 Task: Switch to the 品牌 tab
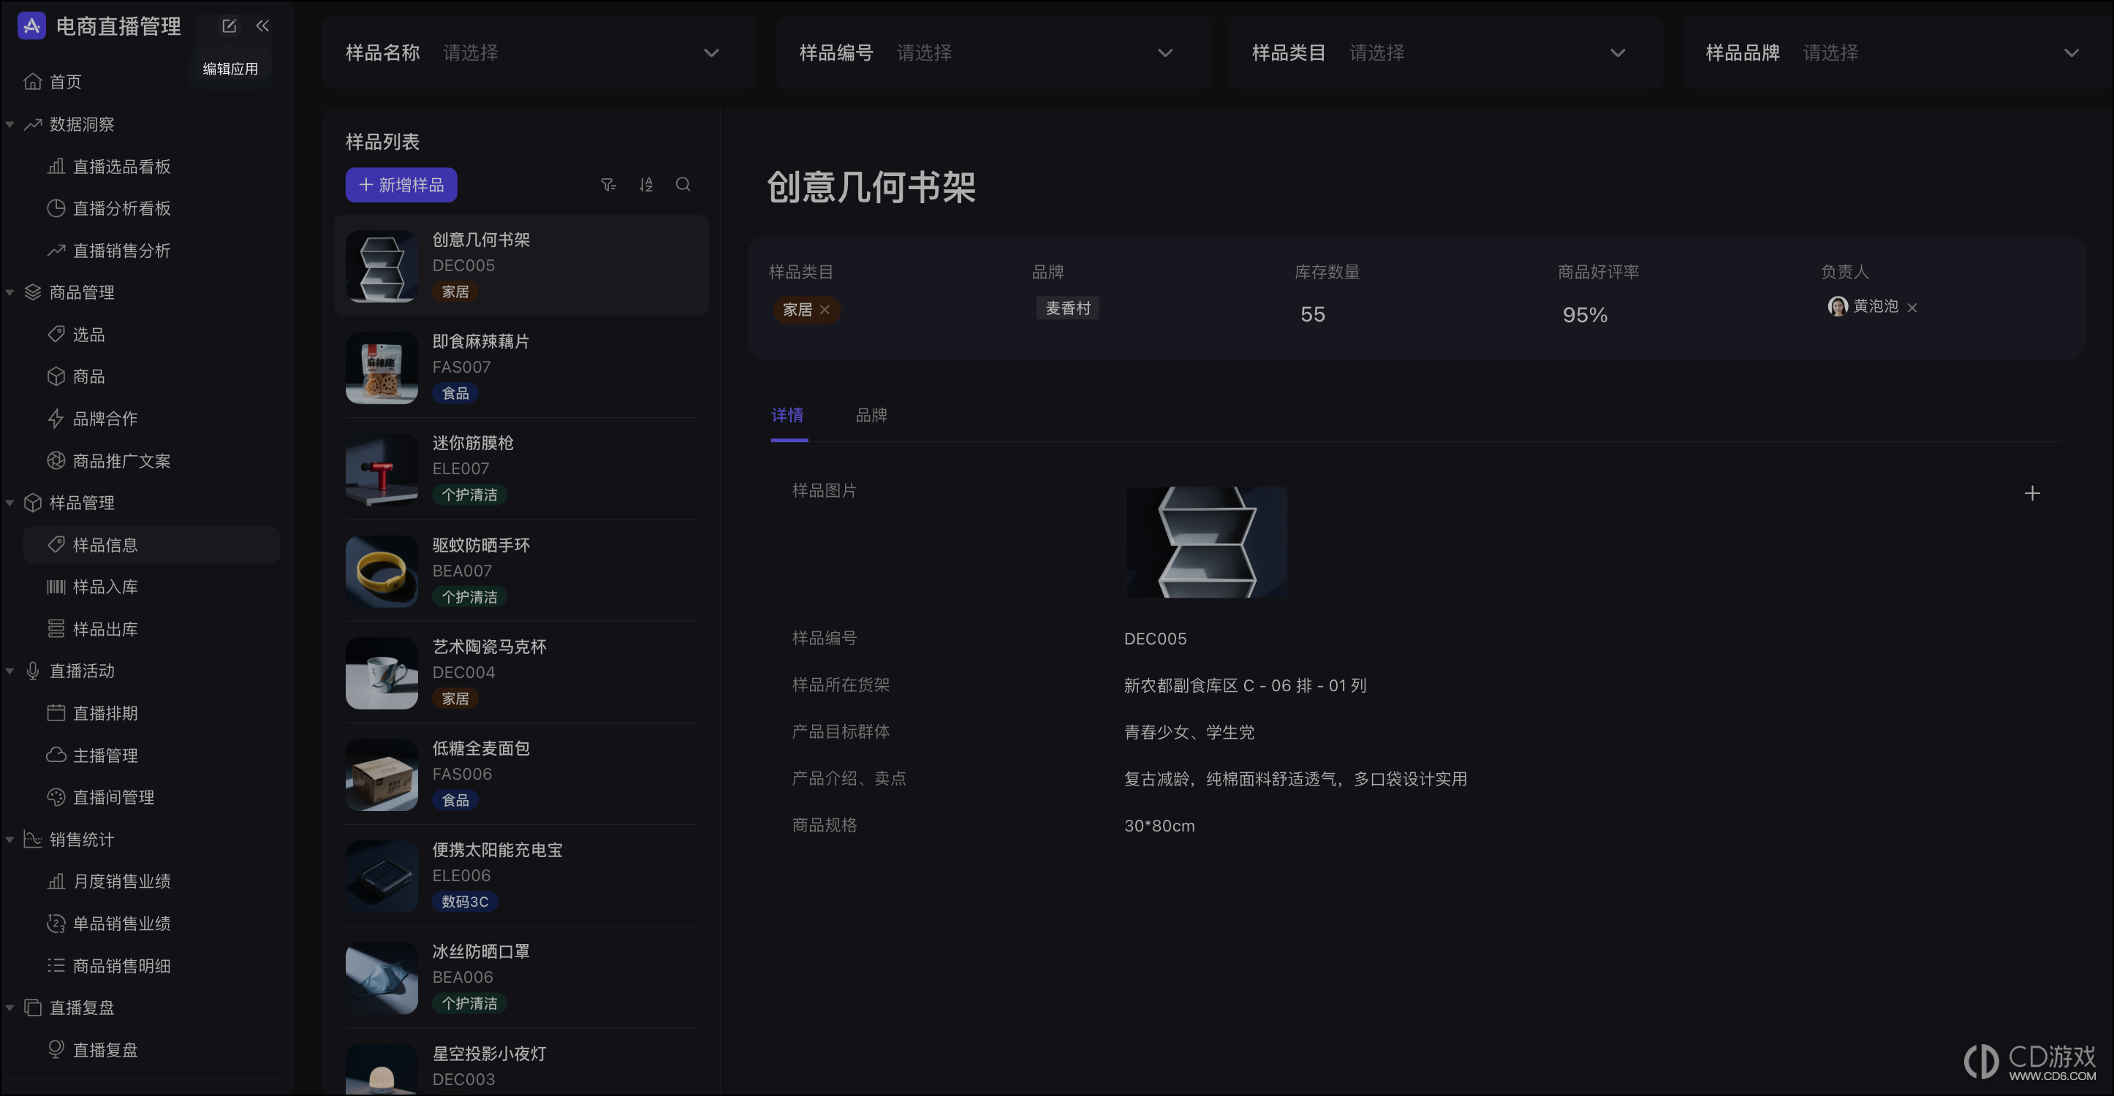(x=871, y=415)
